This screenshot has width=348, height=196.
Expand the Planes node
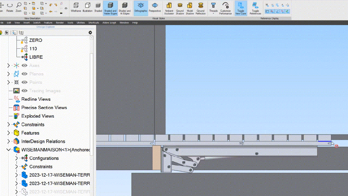pyautogui.click(x=8, y=74)
